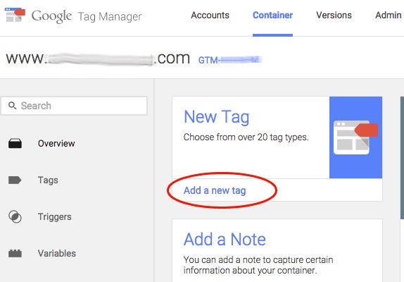This screenshot has width=404, height=282.
Task: Focus the Search input field
Action: pyautogui.click(x=74, y=106)
